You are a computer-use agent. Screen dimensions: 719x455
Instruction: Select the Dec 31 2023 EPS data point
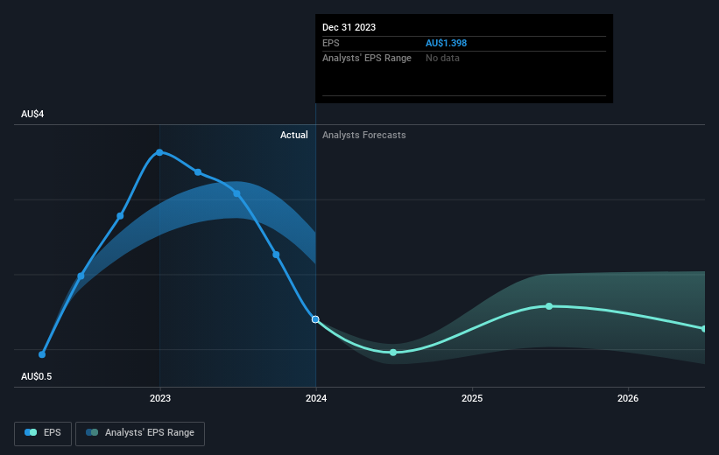point(315,319)
